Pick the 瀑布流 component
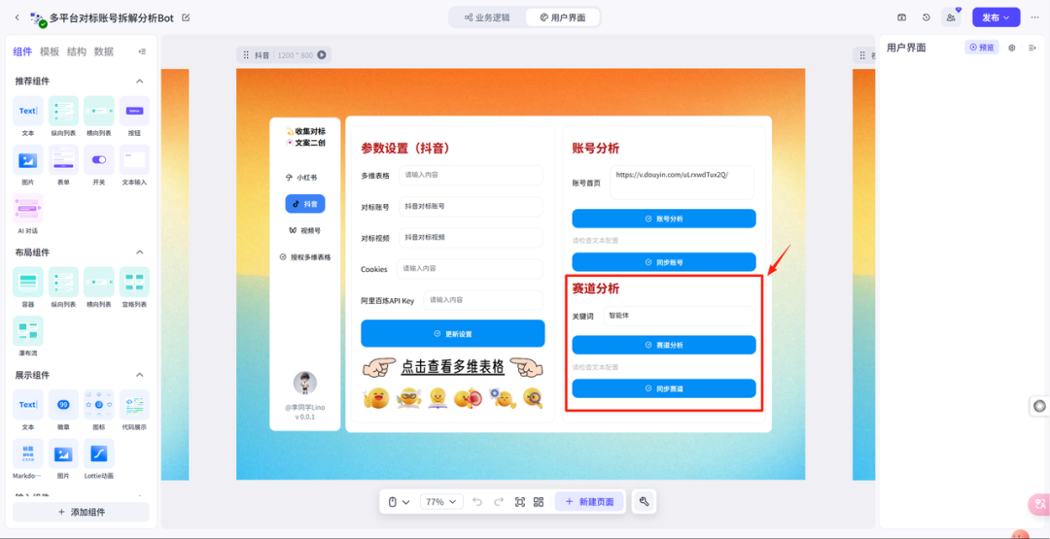1050x539 pixels. pyautogui.click(x=28, y=336)
